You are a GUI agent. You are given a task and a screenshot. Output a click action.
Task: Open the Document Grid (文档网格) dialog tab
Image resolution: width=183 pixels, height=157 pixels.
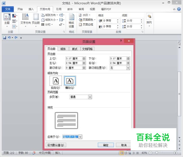(88, 49)
